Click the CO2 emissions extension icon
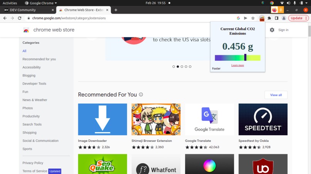Viewport: 311px width, 174px height. click(262, 18)
